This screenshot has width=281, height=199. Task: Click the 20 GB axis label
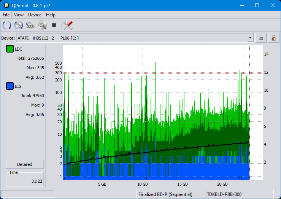222,184
